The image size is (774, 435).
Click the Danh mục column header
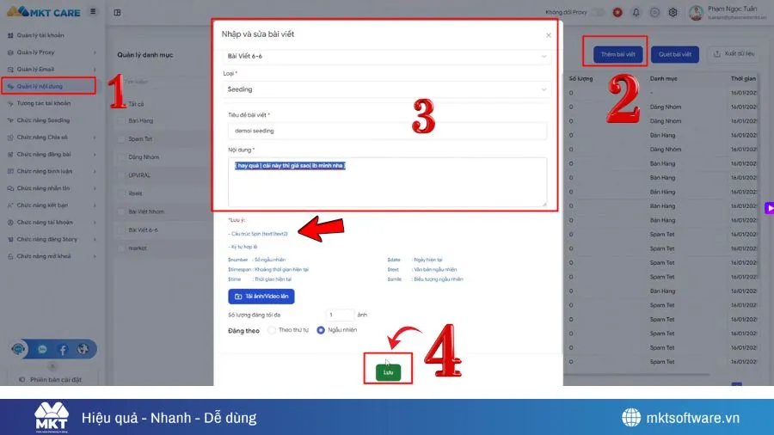(x=663, y=79)
